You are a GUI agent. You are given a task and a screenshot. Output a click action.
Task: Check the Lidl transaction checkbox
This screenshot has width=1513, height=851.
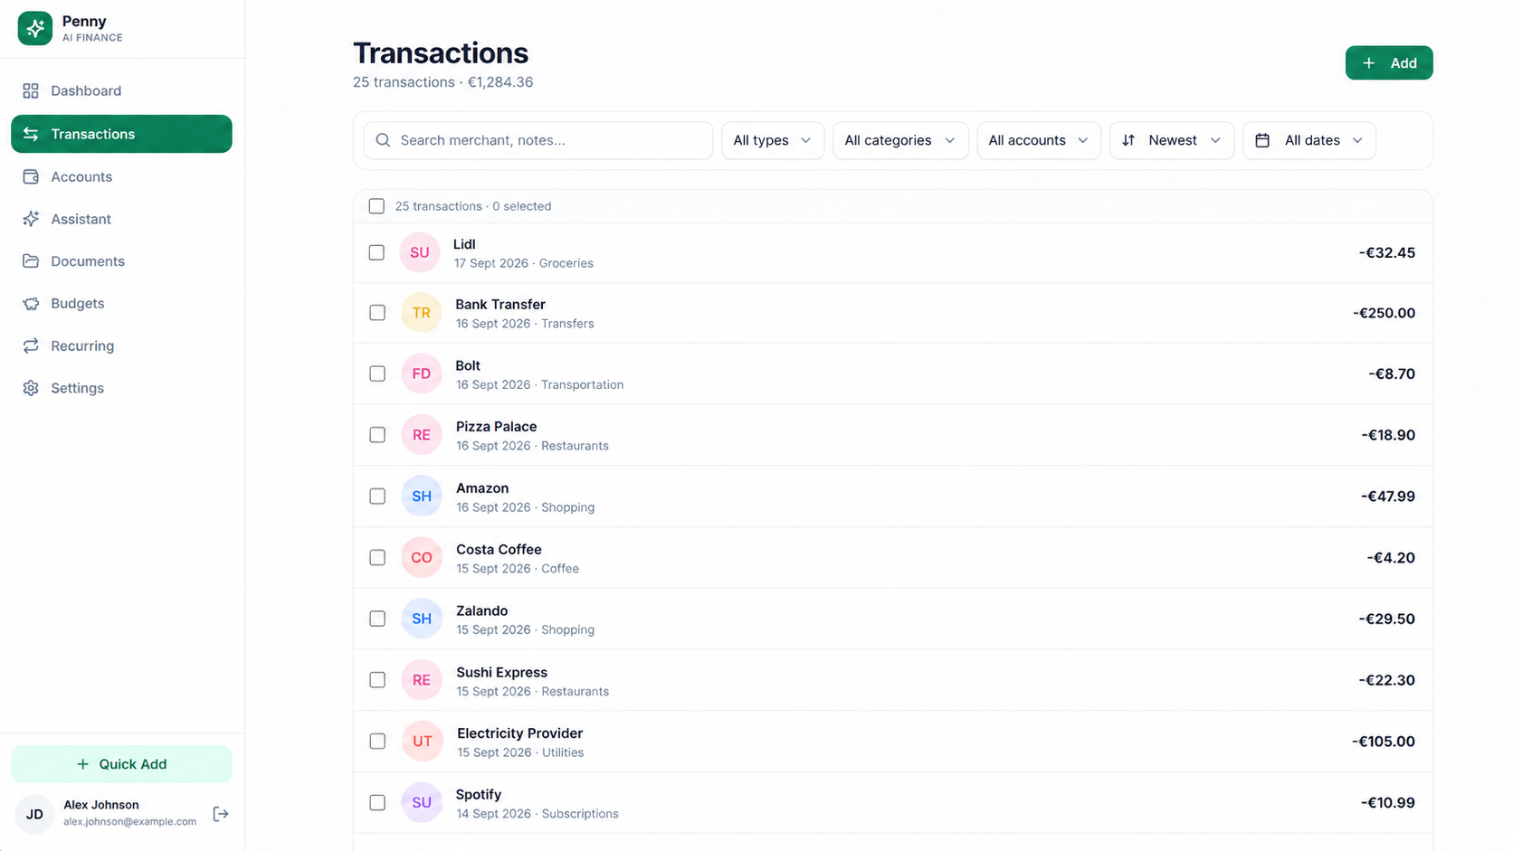click(x=376, y=252)
